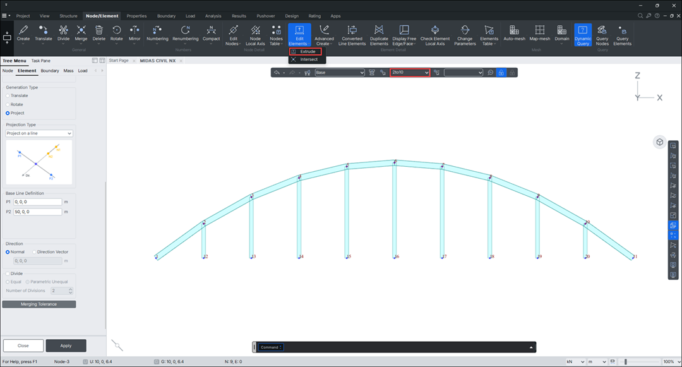The height and width of the screenshot is (367, 682).
Task: Toggle the Dynamic Query tool
Action: pyautogui.click(x=583, y=35)
